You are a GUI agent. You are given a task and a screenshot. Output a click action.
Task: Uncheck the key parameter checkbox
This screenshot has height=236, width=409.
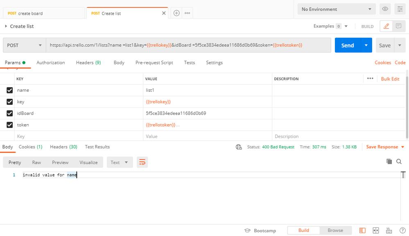click(10, 102)
